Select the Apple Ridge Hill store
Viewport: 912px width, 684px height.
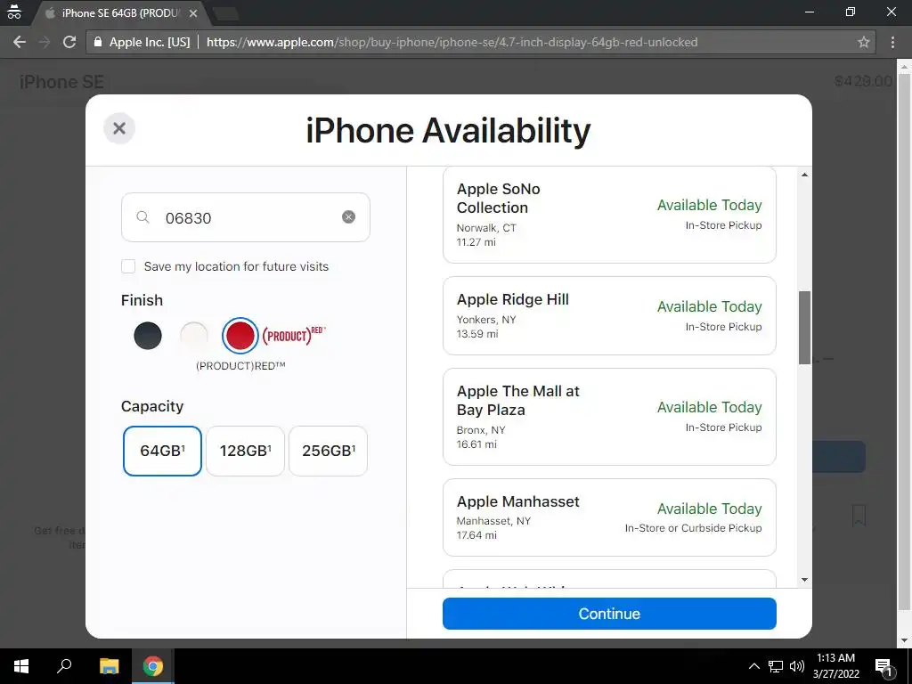click(x=609, y=316)
